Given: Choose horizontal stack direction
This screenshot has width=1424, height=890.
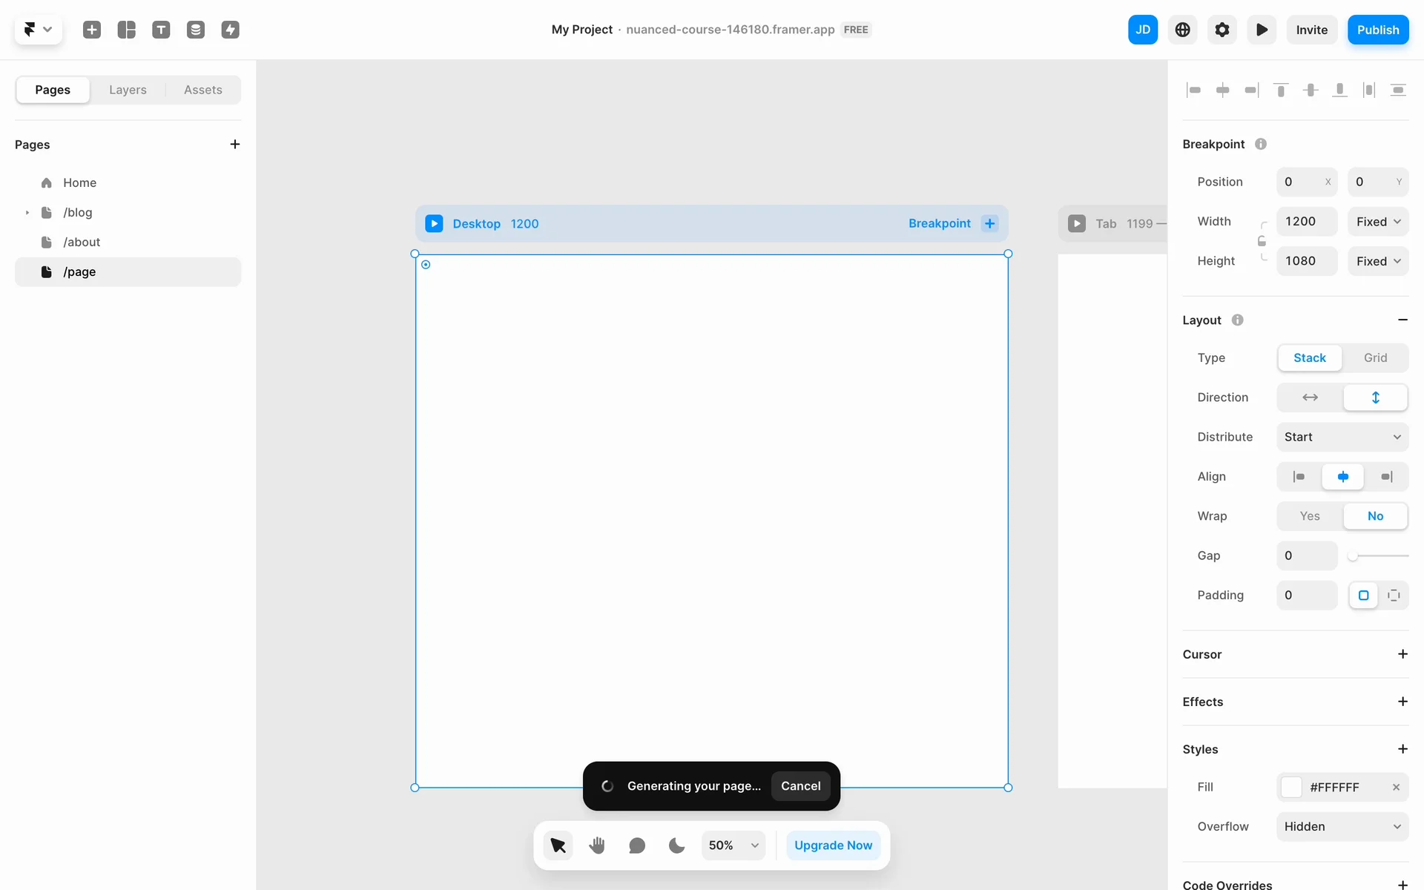Looking at the screenshot, I should coord(1310,398).
